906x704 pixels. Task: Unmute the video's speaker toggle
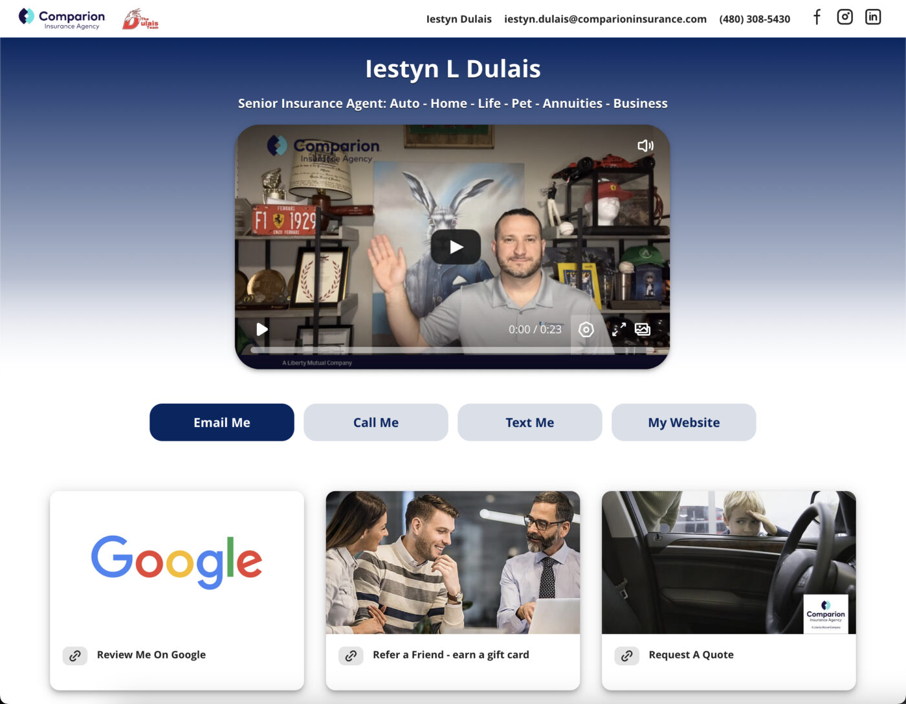[x=645, y=146]
